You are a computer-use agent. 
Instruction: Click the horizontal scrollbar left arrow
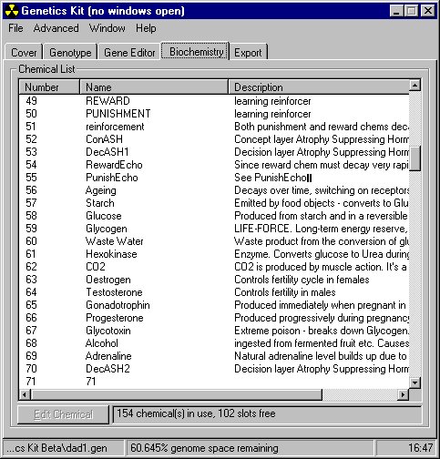(x=25, y=394)
